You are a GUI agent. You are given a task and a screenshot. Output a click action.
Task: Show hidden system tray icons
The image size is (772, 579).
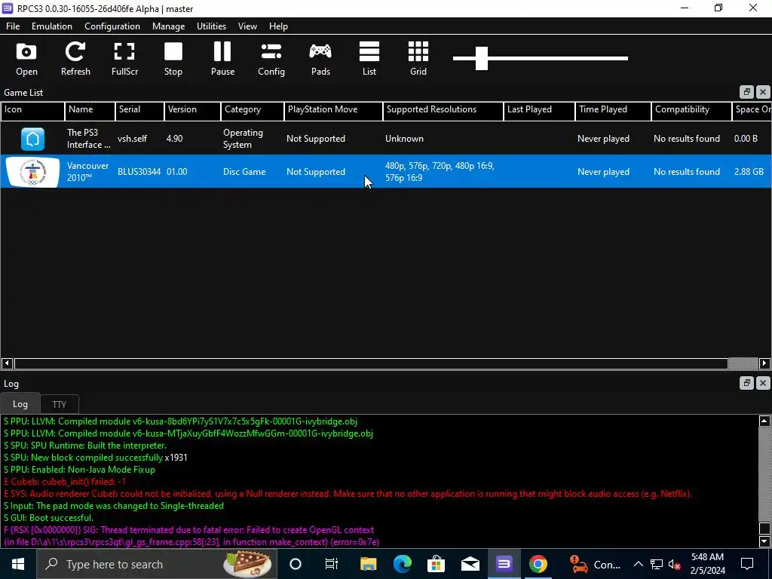click(x=638, y=564)
